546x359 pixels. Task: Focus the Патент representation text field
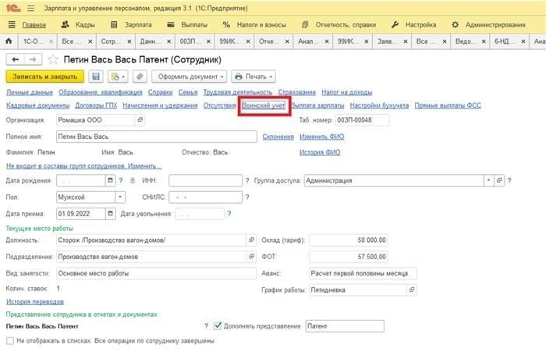click(345, 326)
